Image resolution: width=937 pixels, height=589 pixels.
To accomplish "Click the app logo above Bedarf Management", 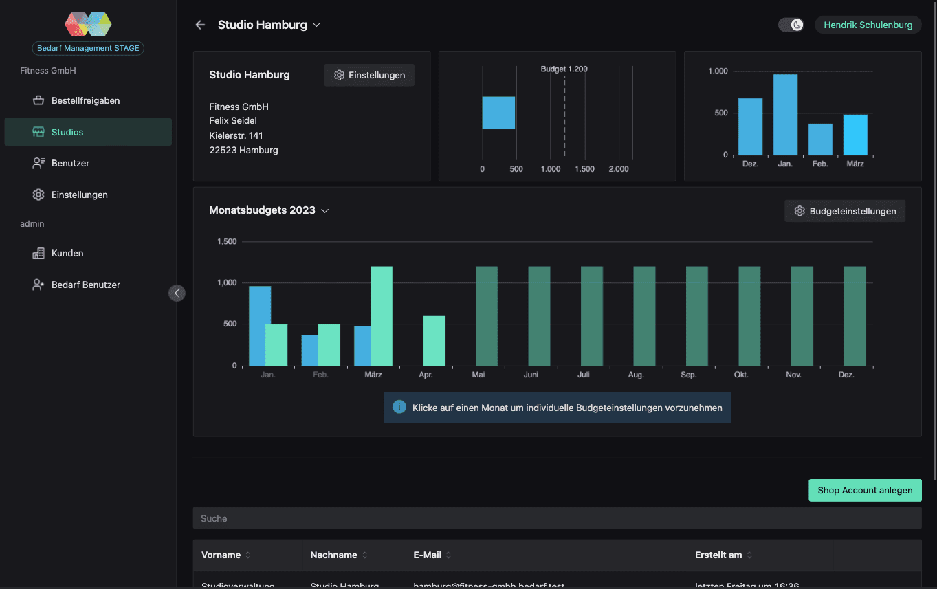I will 88,25.
